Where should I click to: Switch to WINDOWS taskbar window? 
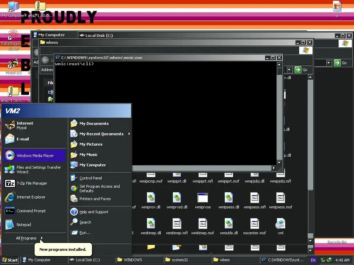139,260
